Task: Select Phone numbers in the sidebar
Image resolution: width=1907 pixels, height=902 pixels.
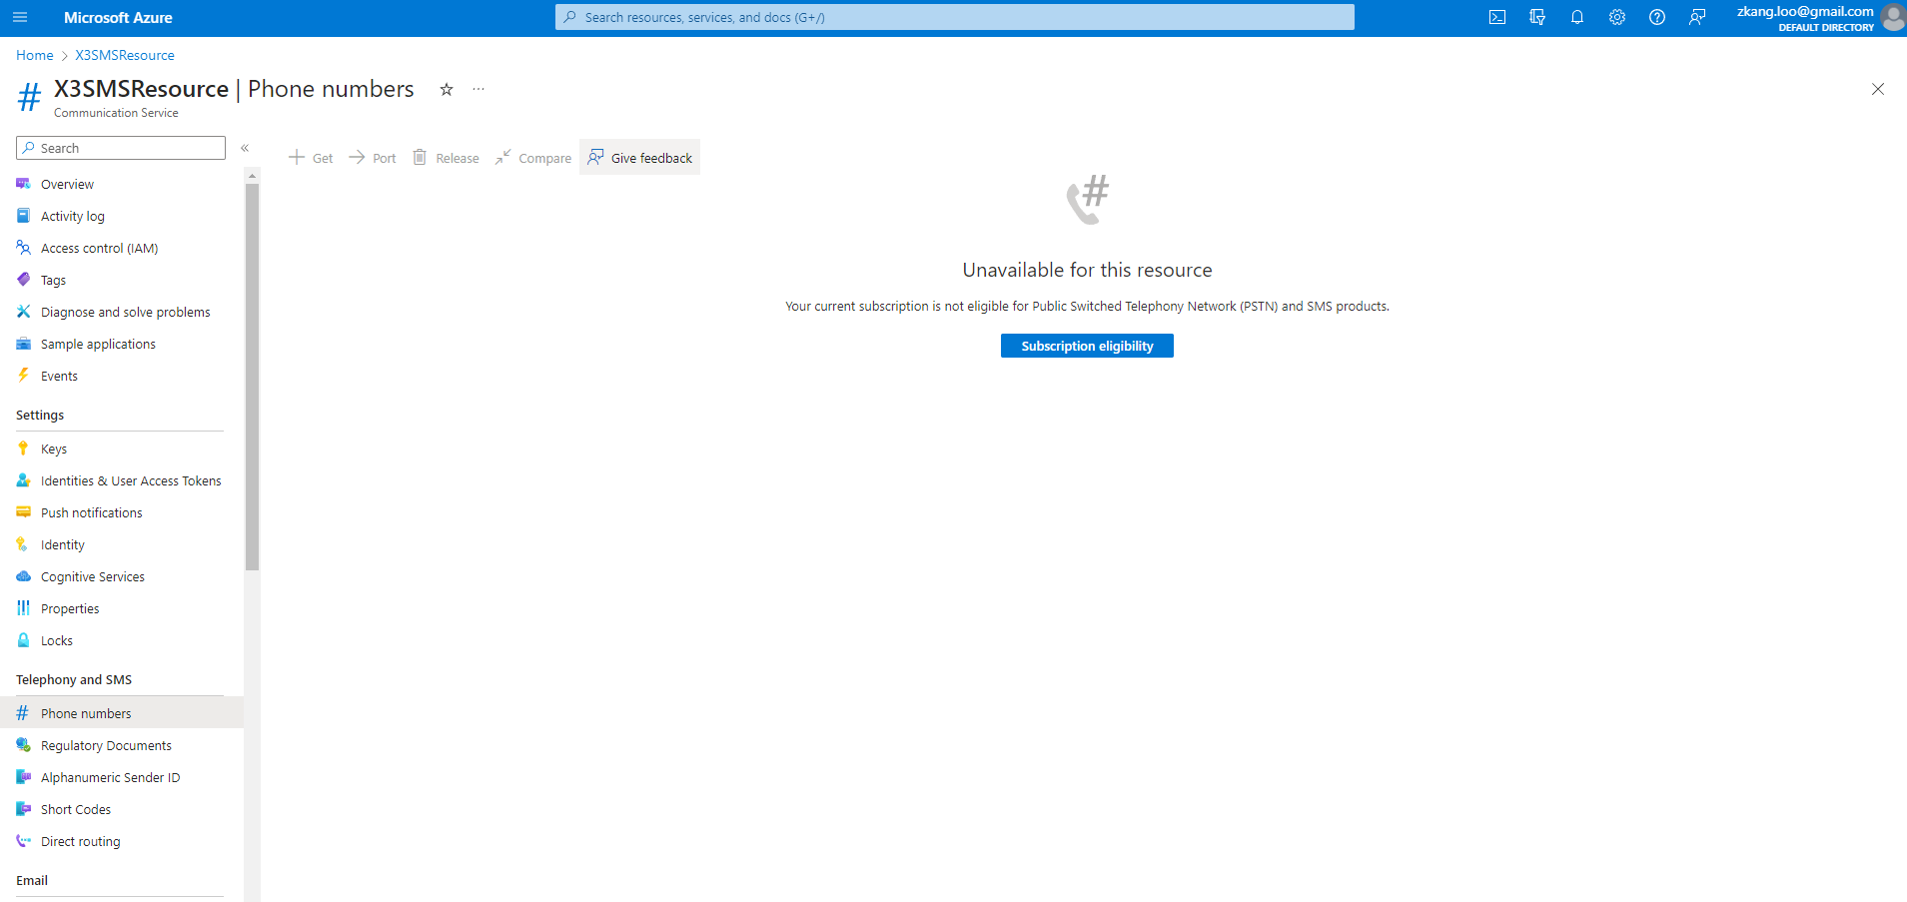Action: coord(122,713)
